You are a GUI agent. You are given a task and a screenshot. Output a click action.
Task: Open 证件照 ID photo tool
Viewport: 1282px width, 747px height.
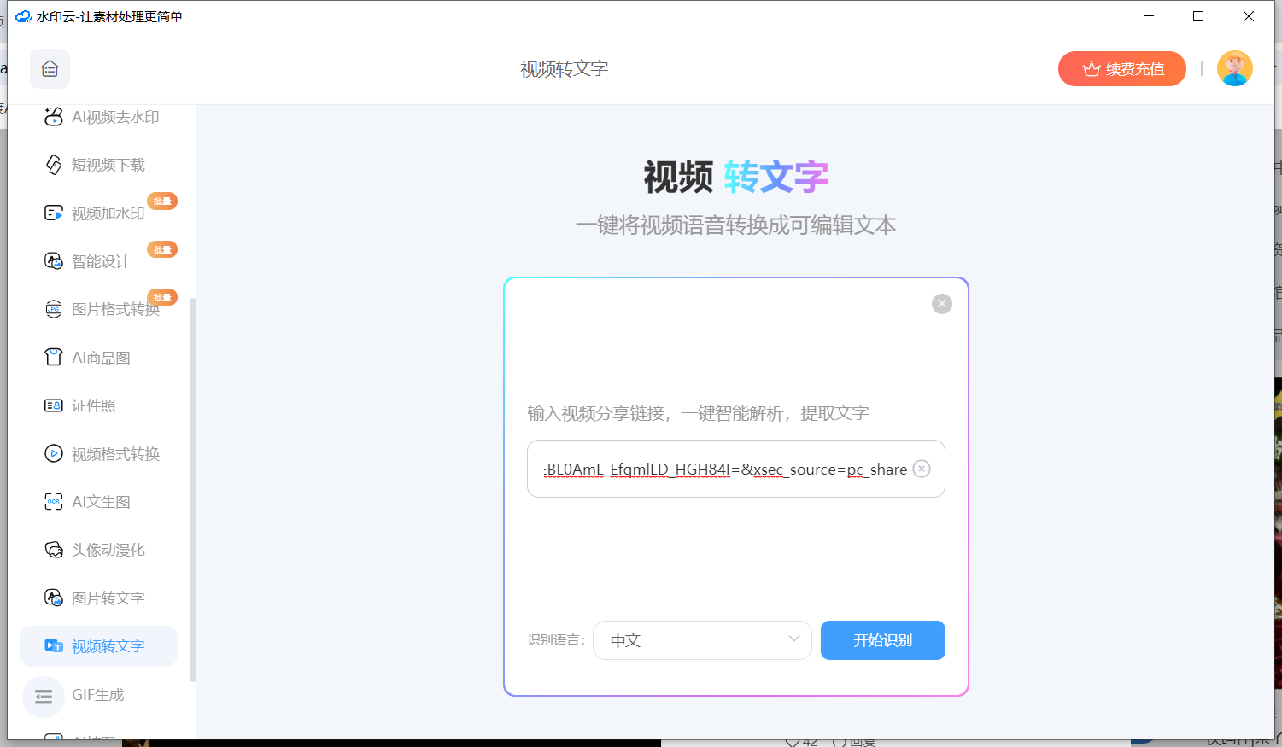[81, 406]
